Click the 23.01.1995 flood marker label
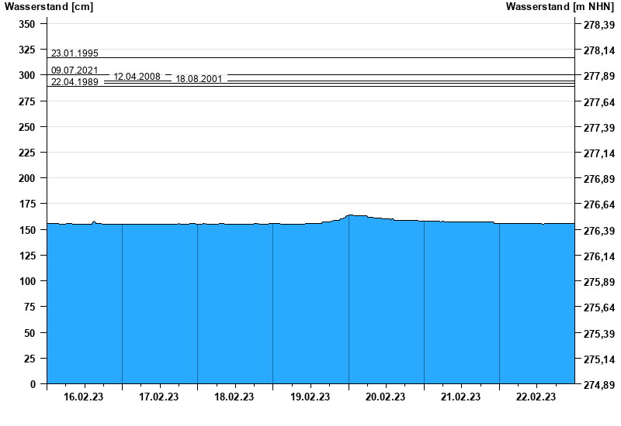 (75, 53)
